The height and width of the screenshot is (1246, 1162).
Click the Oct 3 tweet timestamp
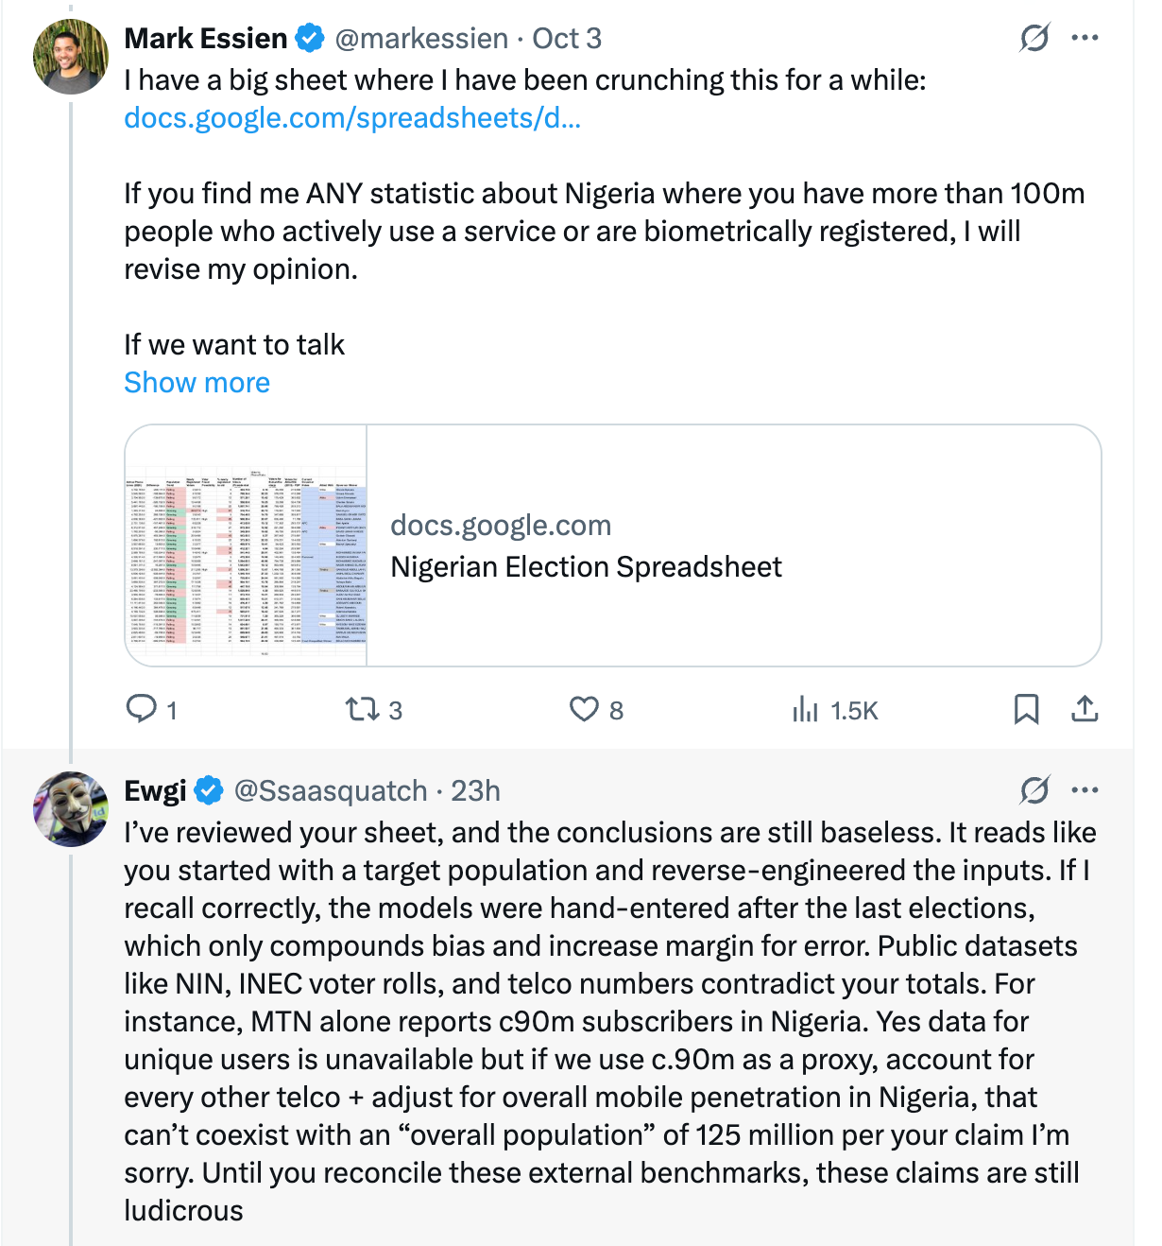click(x=567, y=39)
